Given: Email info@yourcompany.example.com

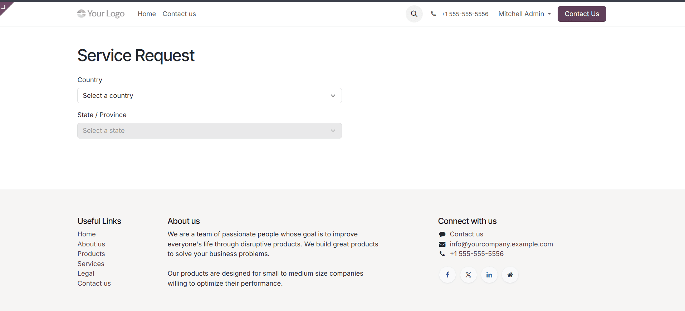Looking at the screenshot, I should point(501,244).
